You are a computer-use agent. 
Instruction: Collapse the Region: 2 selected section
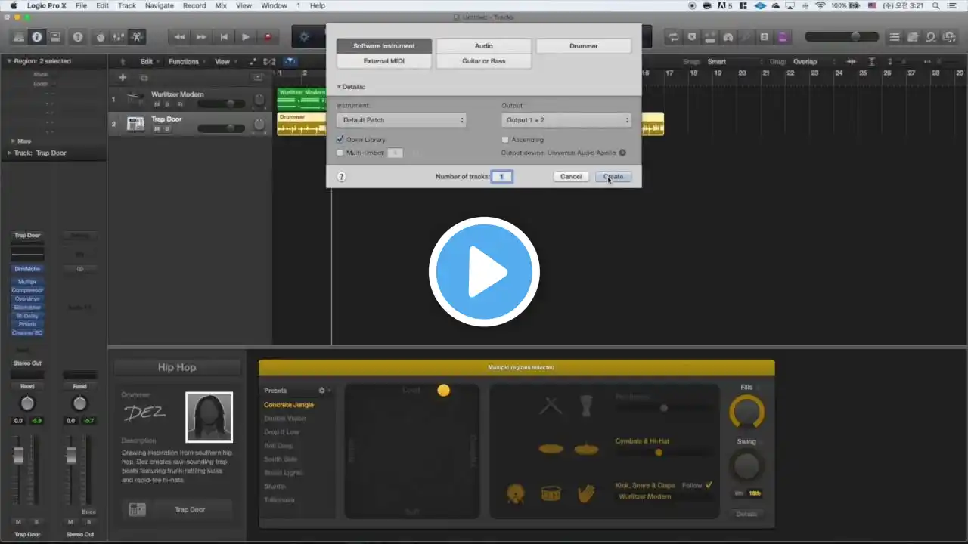click(x=10, y=61)
